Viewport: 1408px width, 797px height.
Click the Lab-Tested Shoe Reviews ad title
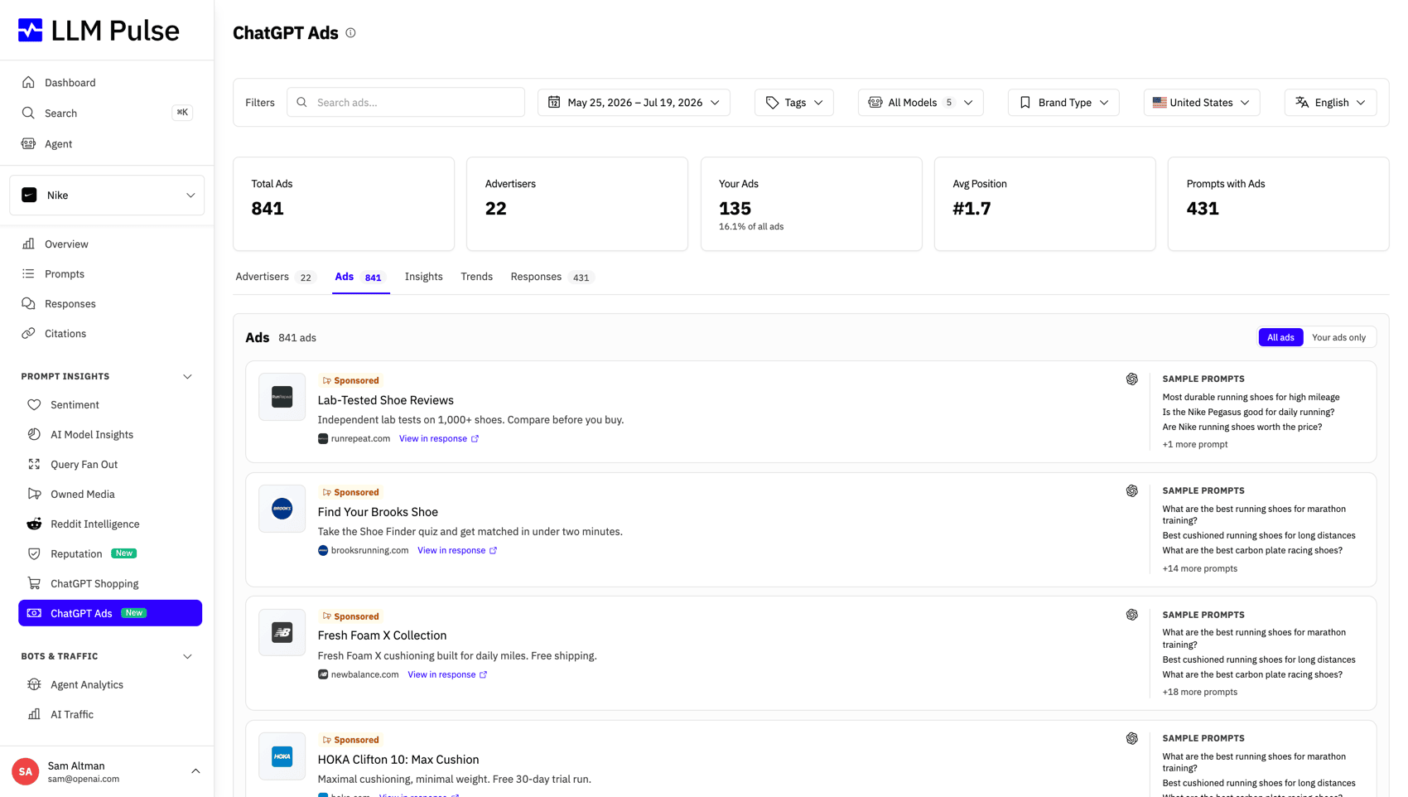[x=385, y=400]
